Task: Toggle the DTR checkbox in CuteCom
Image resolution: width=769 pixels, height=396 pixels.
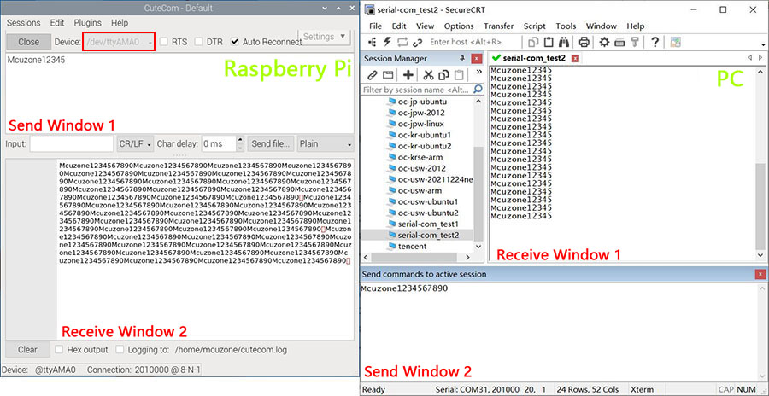Action: [198, 42]
